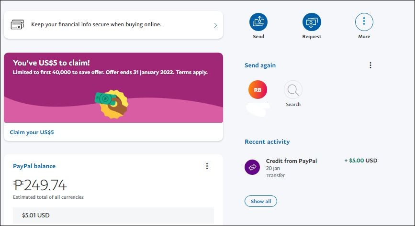
Task: Click the Claim your US$5 link
Action: click(x=32, y=132)
